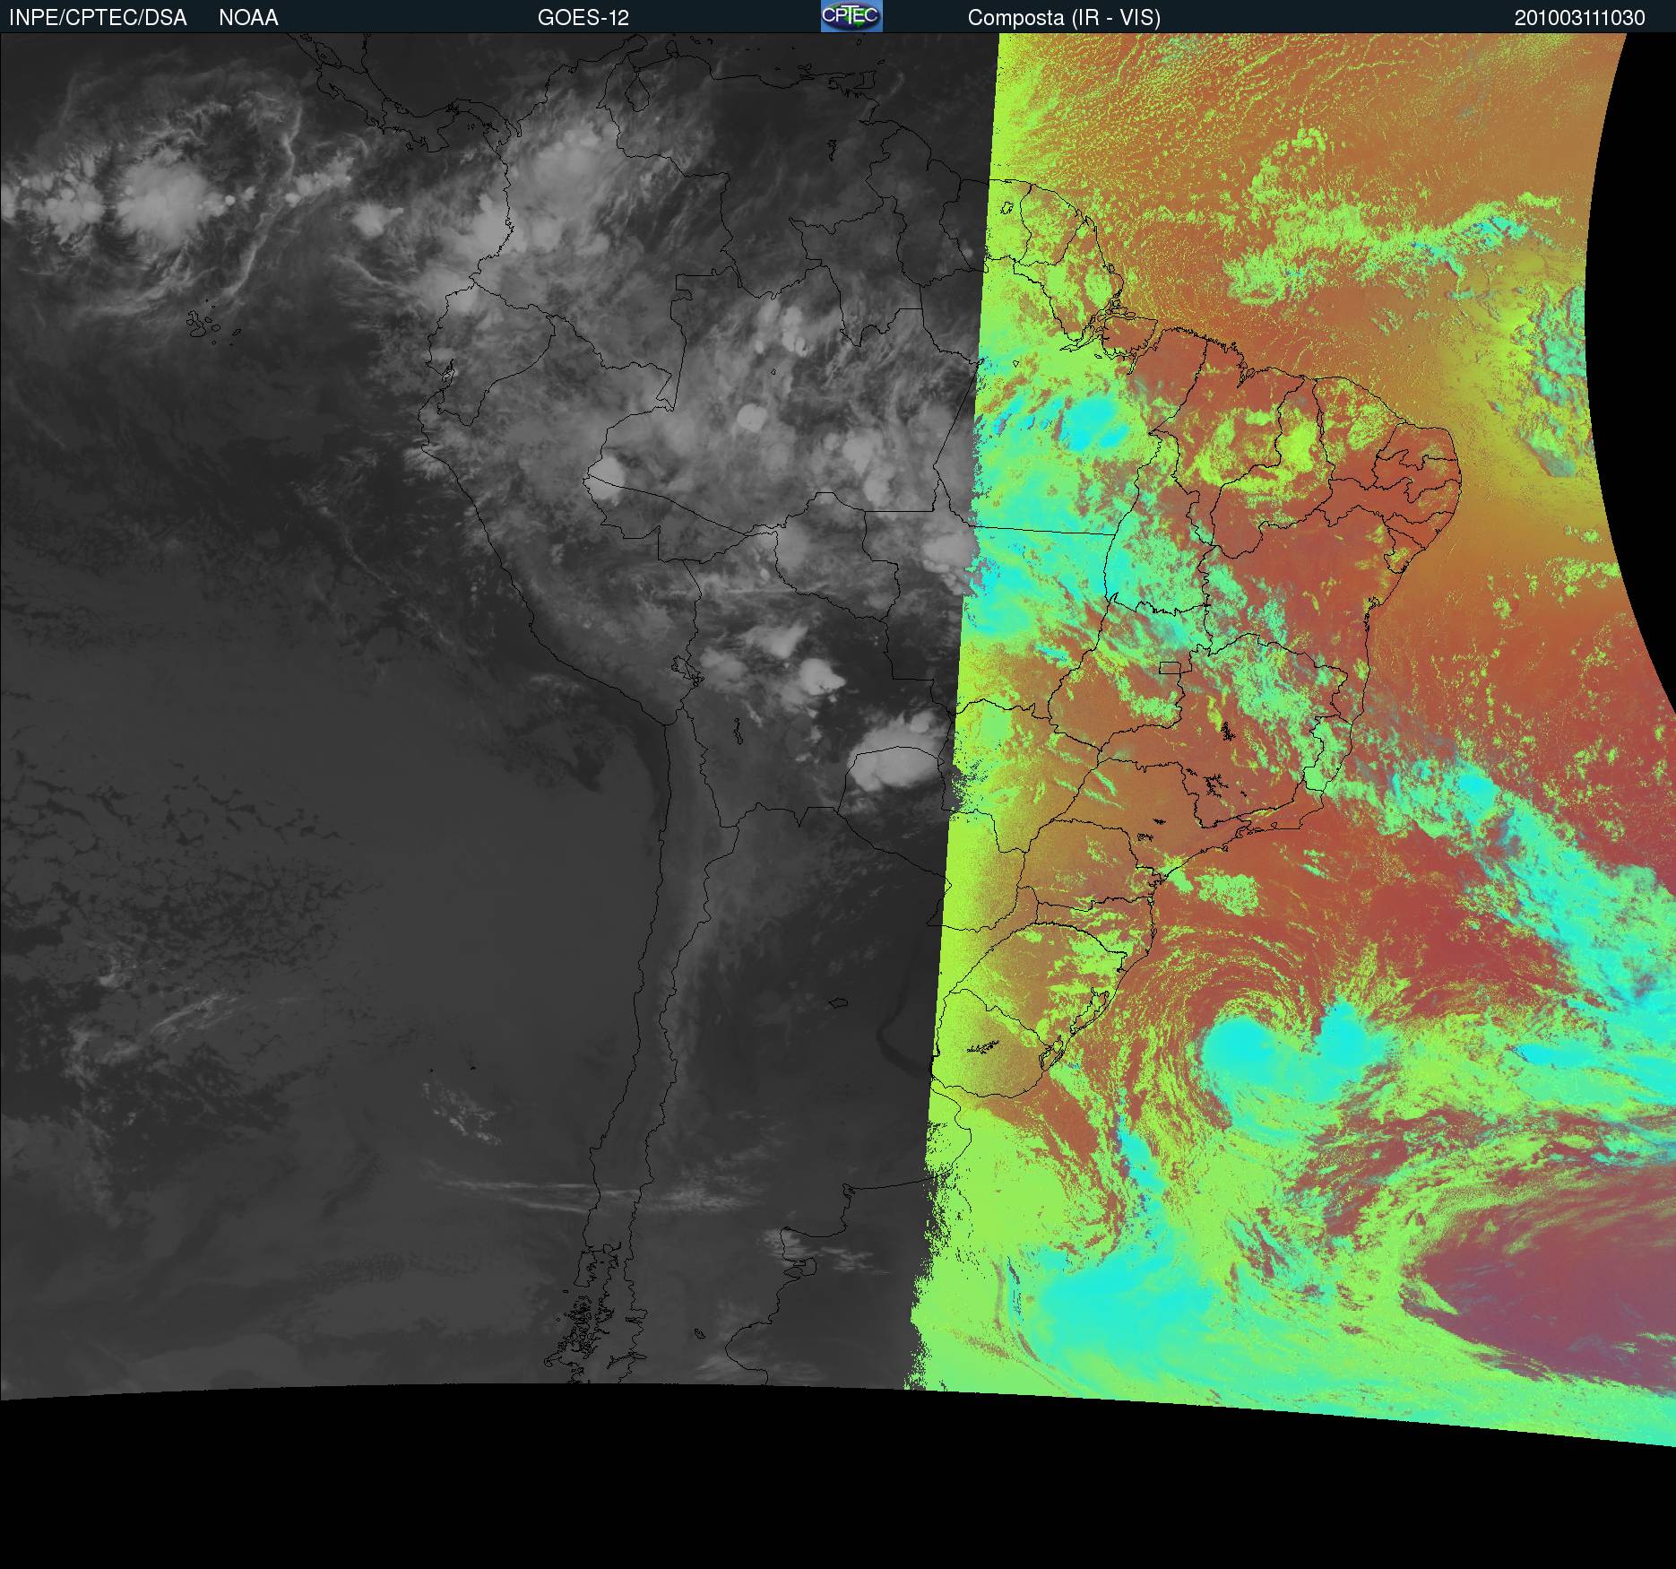Image resolution: width=1676 pixels, height=1569 pixels.
Task: Click the CPTEC logo in header
Action: point(851,16)
